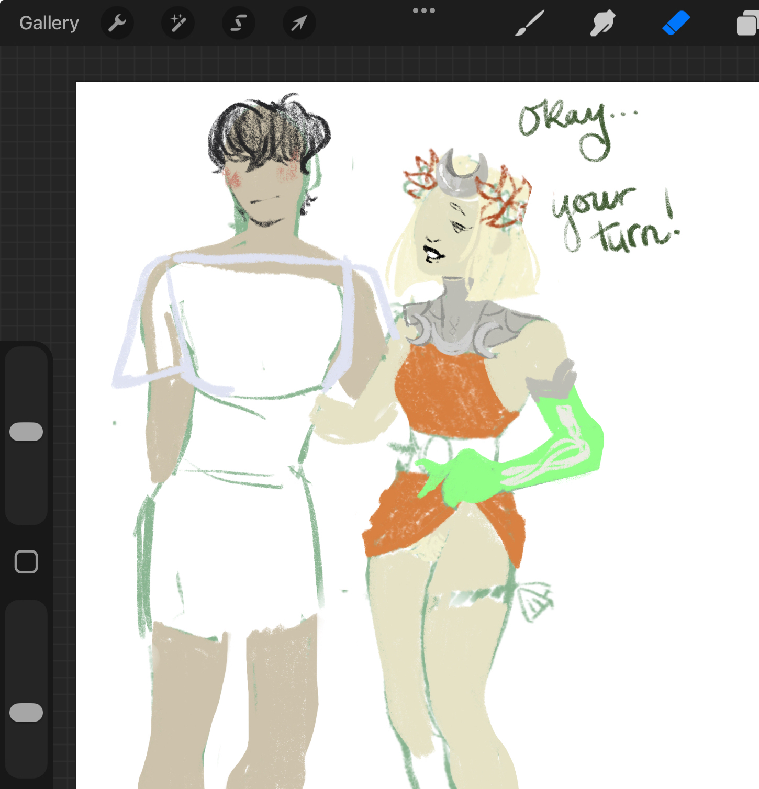Open the Actions wrench menu
This screenshot has height=789, width=759.
117,23
